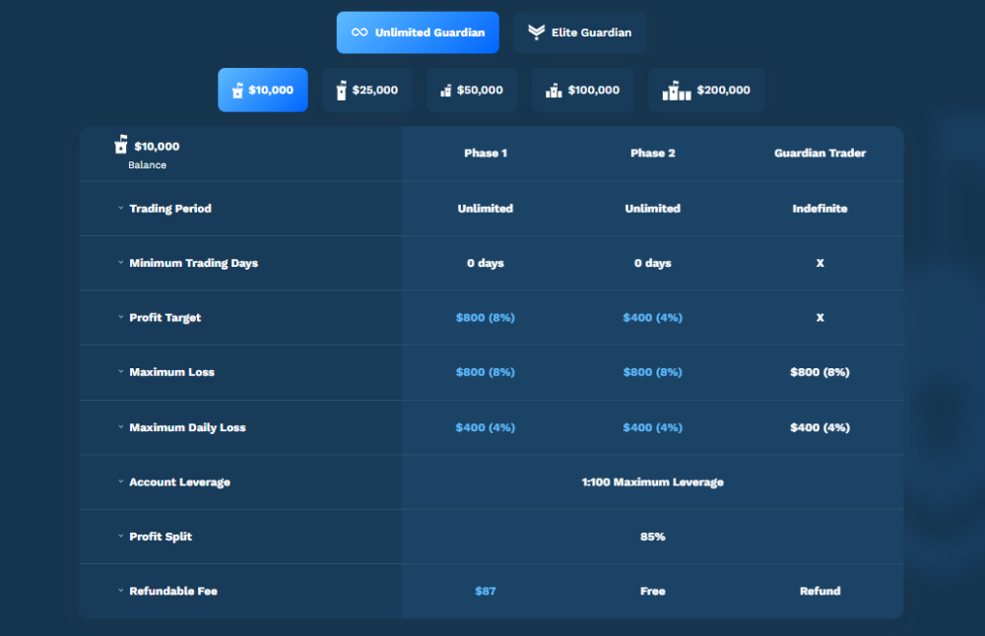Choose the $50,000 account size

[x=472, y=91]
